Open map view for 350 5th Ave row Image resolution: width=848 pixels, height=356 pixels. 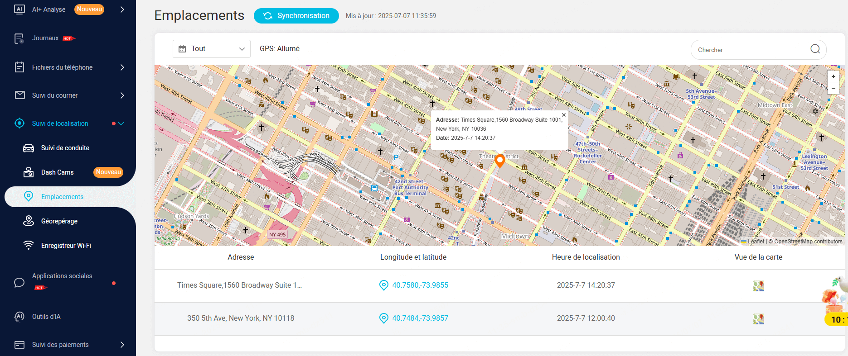point(759,319)
